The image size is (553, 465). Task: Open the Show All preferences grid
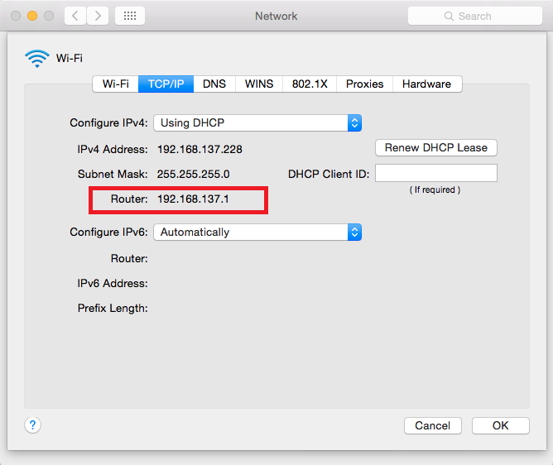pyautogui.click(x=130, y=16)
